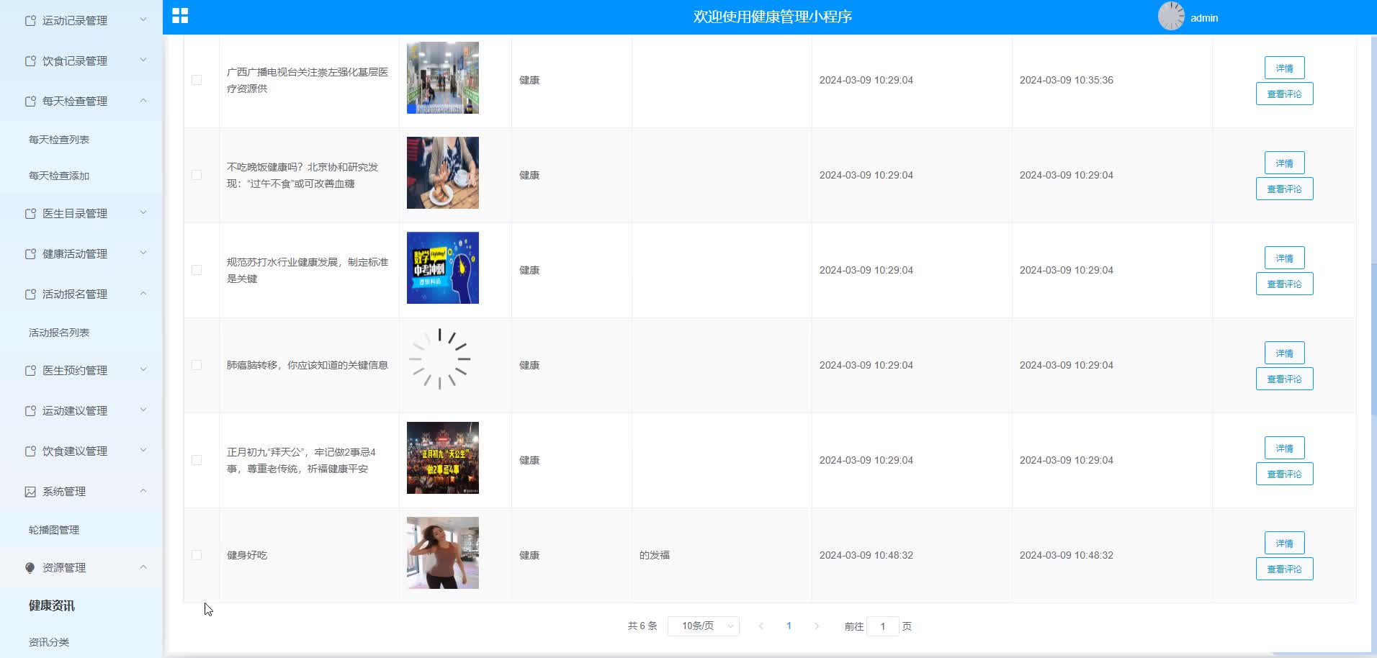This screenshot has height=658, width=1377.
Task: Go to next page arrow
Action: point(816,626)
